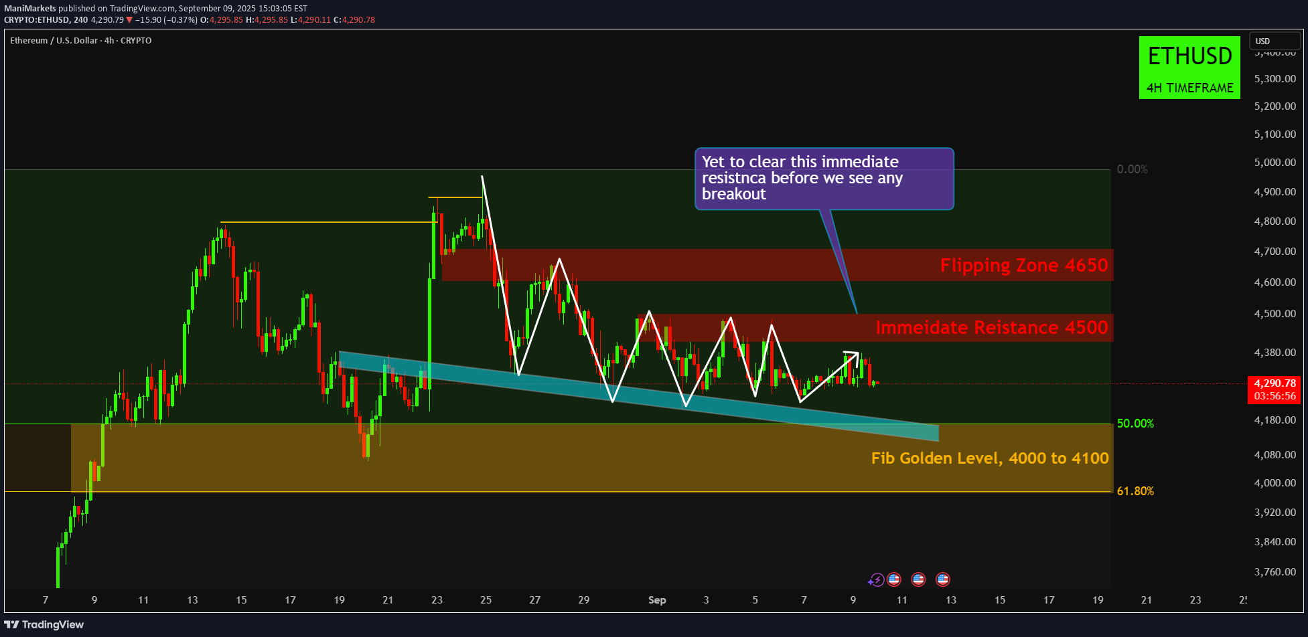Click the 5,000.00 price on the scale

point(1275,163)
